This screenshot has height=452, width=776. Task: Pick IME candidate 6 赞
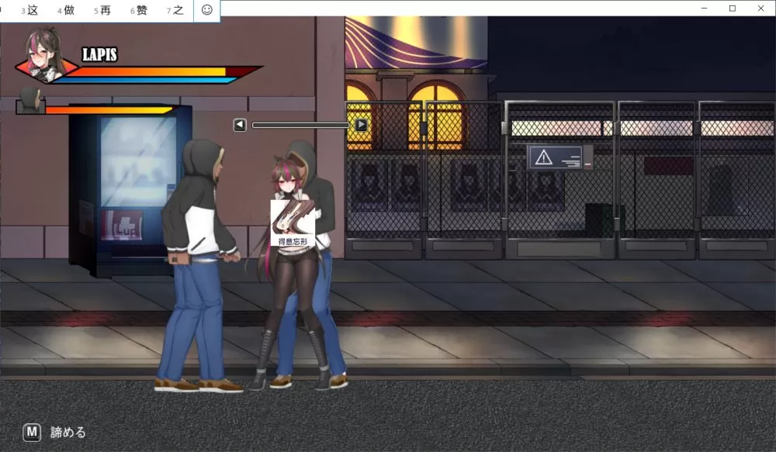click(138, 11)
